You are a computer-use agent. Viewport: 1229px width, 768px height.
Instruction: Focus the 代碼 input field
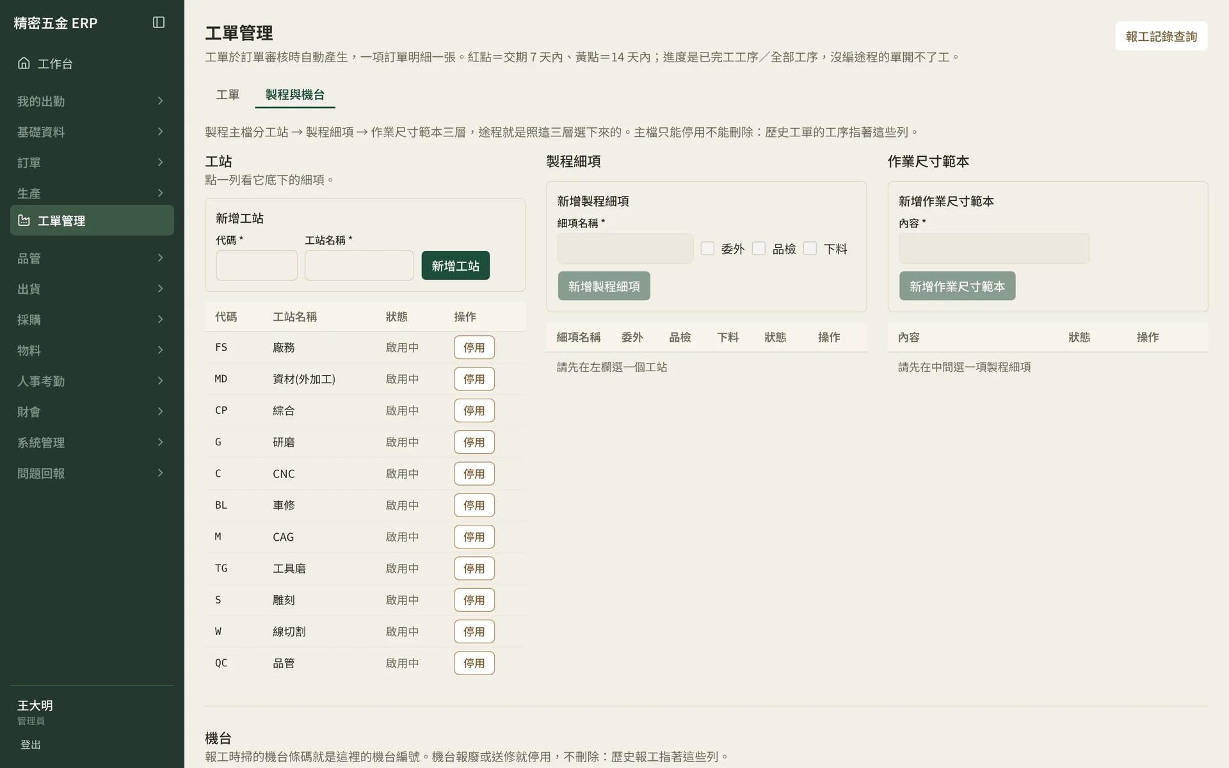[257, 266]
